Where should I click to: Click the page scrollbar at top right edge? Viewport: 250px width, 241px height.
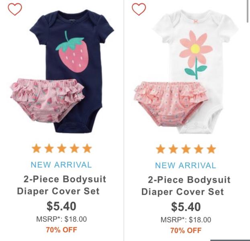tap(248, 11)
